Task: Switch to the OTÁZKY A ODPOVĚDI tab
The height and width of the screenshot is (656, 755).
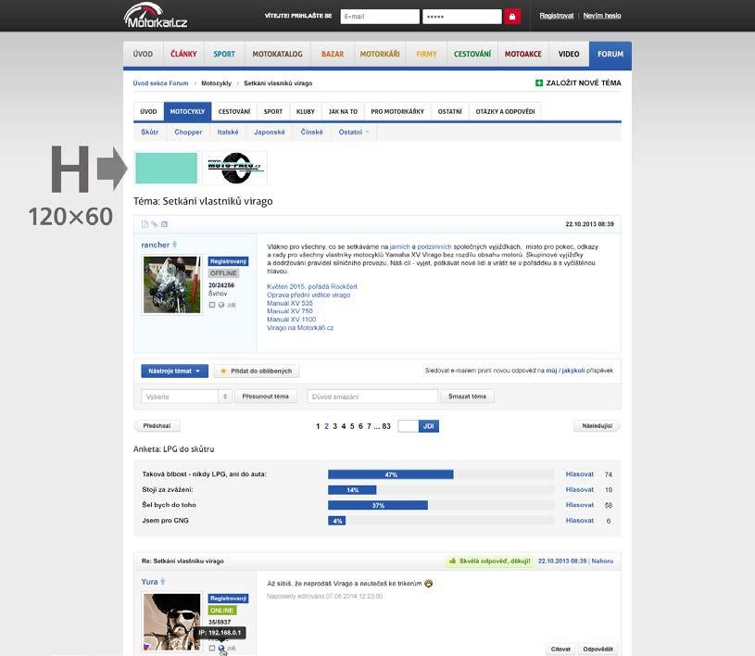Action: coord(505,111)
